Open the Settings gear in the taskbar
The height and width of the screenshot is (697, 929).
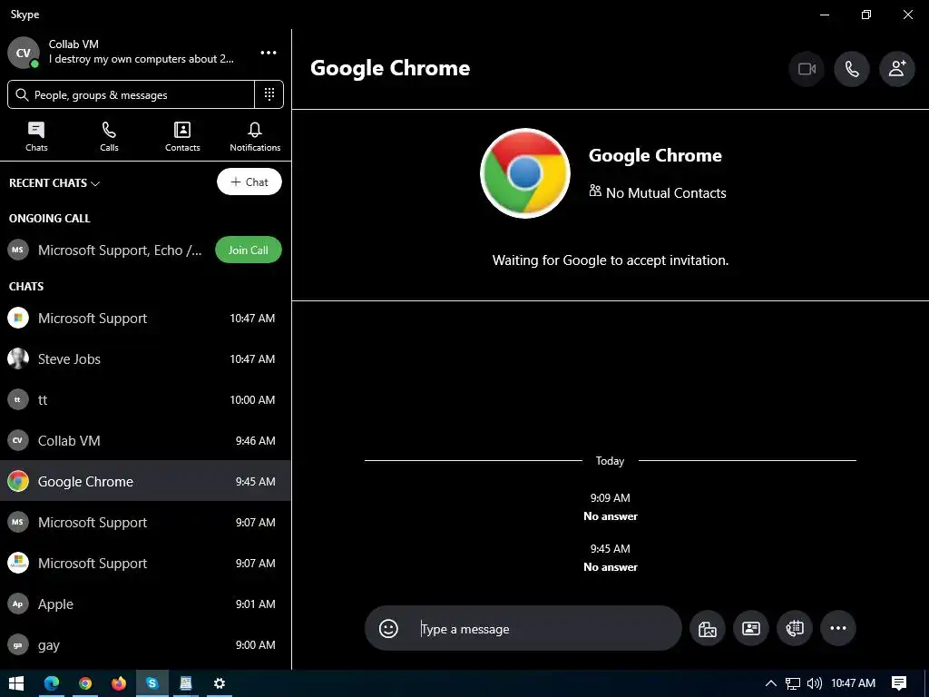coord(220,683)
